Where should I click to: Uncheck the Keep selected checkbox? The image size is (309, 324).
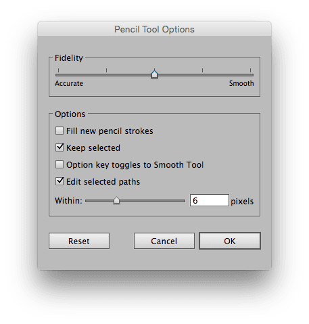coord(60,147)
